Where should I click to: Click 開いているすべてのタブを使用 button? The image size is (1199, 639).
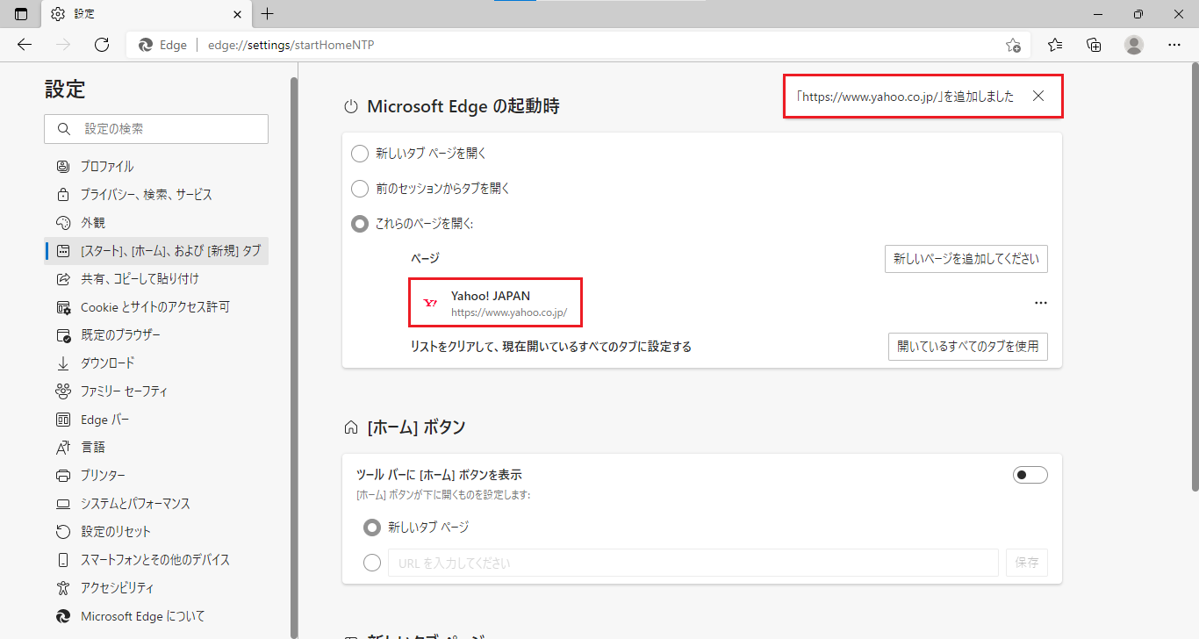point(967,347)
